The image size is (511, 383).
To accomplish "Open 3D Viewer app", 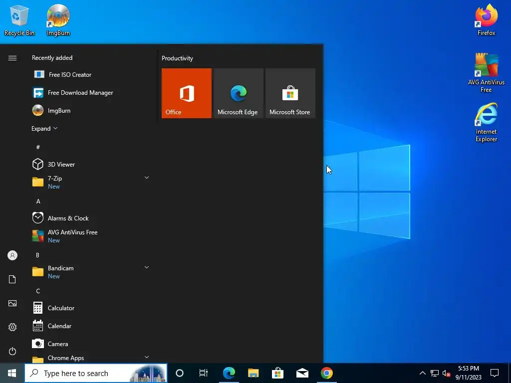I will point(92,165).
